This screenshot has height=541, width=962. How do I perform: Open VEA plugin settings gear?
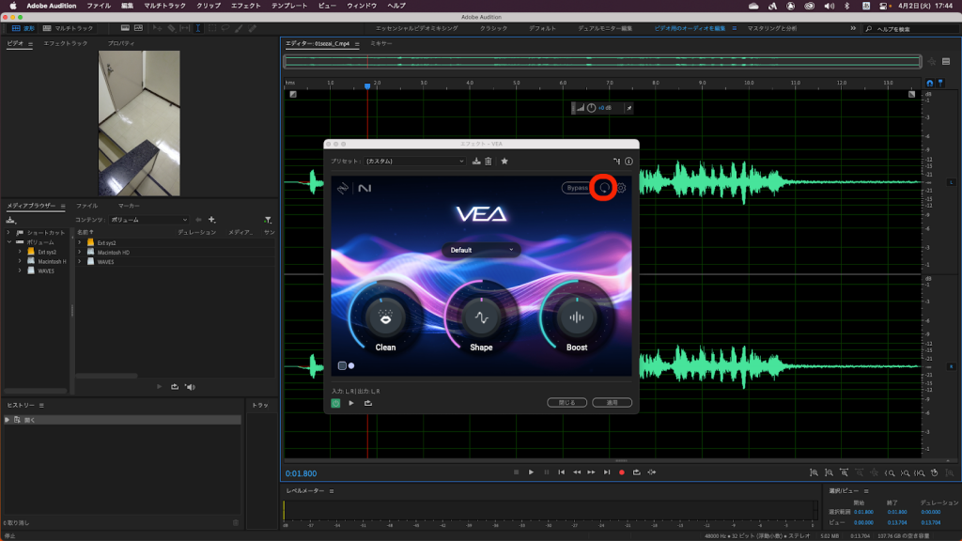click(x=622, y=188)
